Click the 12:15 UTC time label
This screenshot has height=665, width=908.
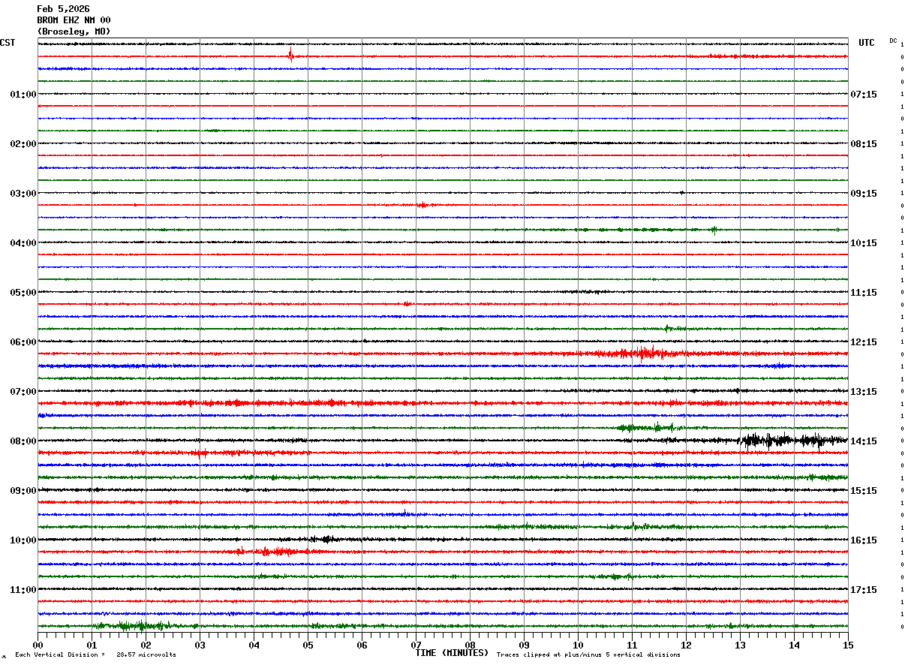[x=864, y=342]
